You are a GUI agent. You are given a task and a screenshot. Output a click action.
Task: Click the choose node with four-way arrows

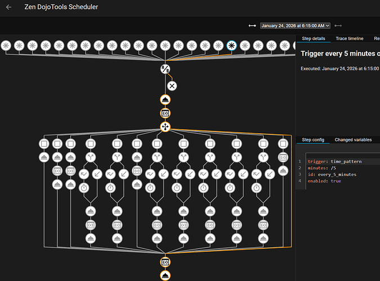pyautogui.click(x=166, y=127)
